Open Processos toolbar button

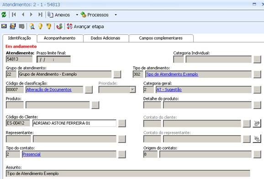[95, 15]
